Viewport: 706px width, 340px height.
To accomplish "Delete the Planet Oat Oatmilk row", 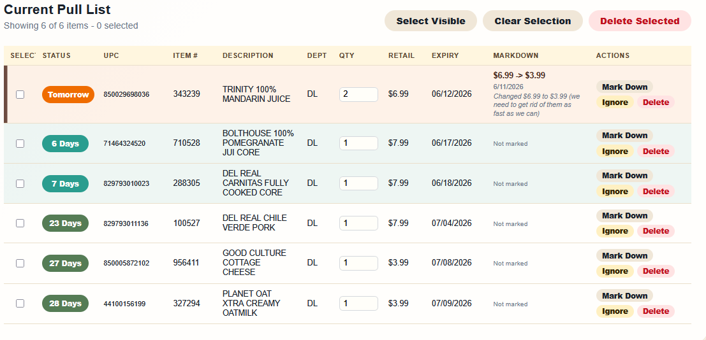I will point(656,311).
